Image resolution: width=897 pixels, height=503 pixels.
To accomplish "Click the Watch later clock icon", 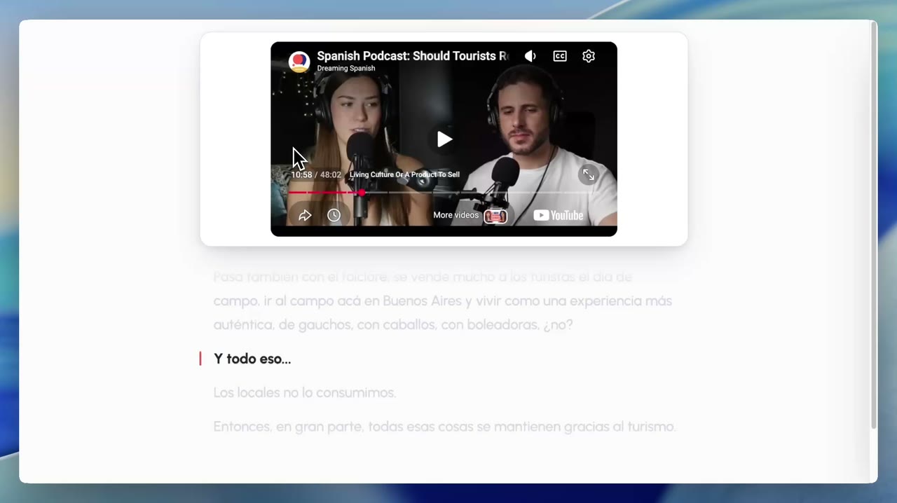I will pyautogui.click(x=334, y=215).
